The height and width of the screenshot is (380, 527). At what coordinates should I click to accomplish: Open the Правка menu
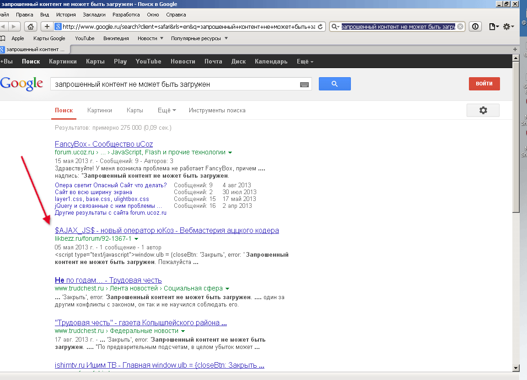point(25,15)
